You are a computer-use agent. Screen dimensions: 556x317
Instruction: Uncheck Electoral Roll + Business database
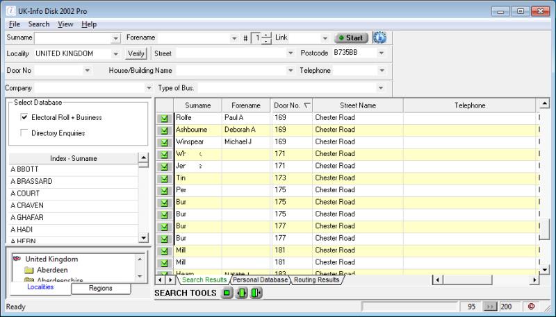click(24, 118)
